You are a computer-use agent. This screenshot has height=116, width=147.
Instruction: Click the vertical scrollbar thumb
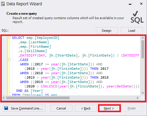point(143,49)
